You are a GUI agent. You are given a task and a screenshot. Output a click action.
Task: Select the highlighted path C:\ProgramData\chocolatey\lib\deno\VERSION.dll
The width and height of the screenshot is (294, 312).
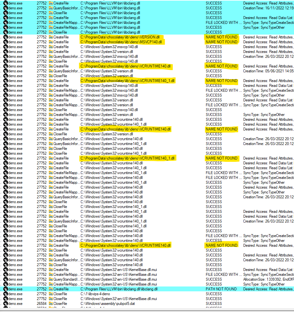coord(120,37)
